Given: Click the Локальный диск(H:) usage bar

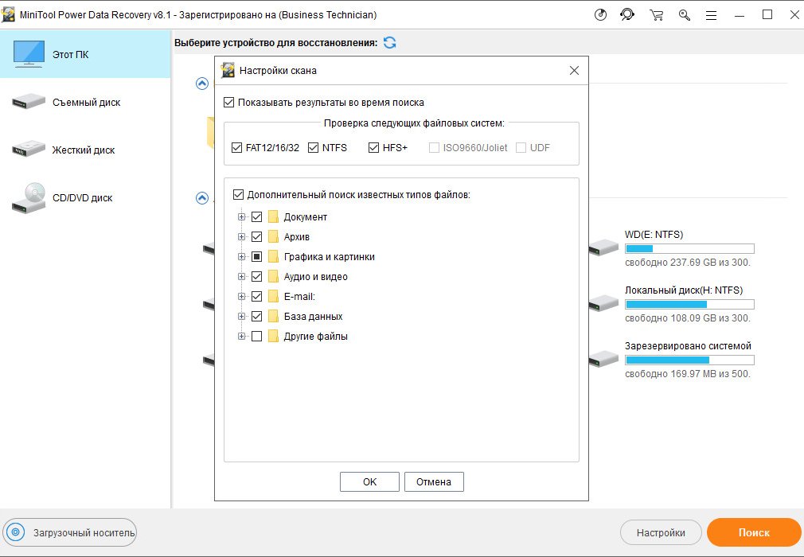Looking at the screenshot, I should coord(689,305).
